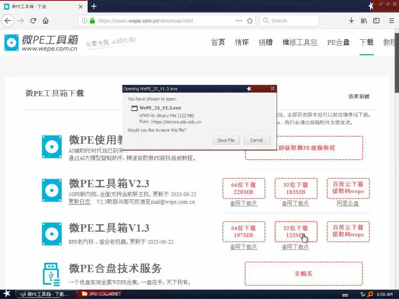The height and width of the screenshot is (299, 399).
Task: Open the Firefox hamburger menu
Action: click(392, 21)
